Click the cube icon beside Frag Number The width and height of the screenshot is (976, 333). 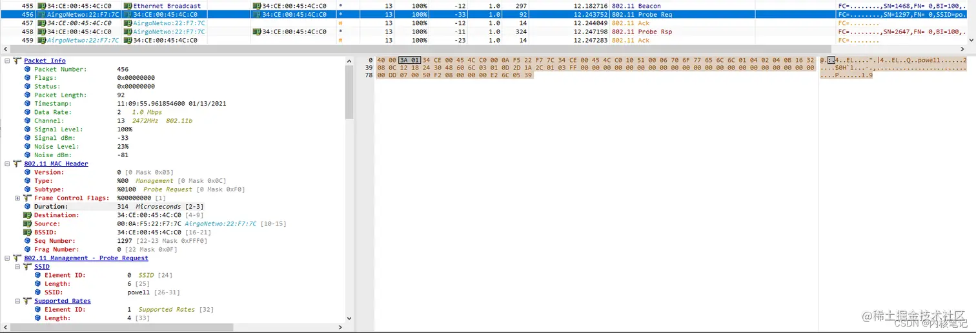coord(28,249)
